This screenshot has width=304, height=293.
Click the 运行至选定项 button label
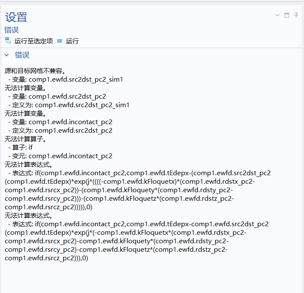point(34,41)
